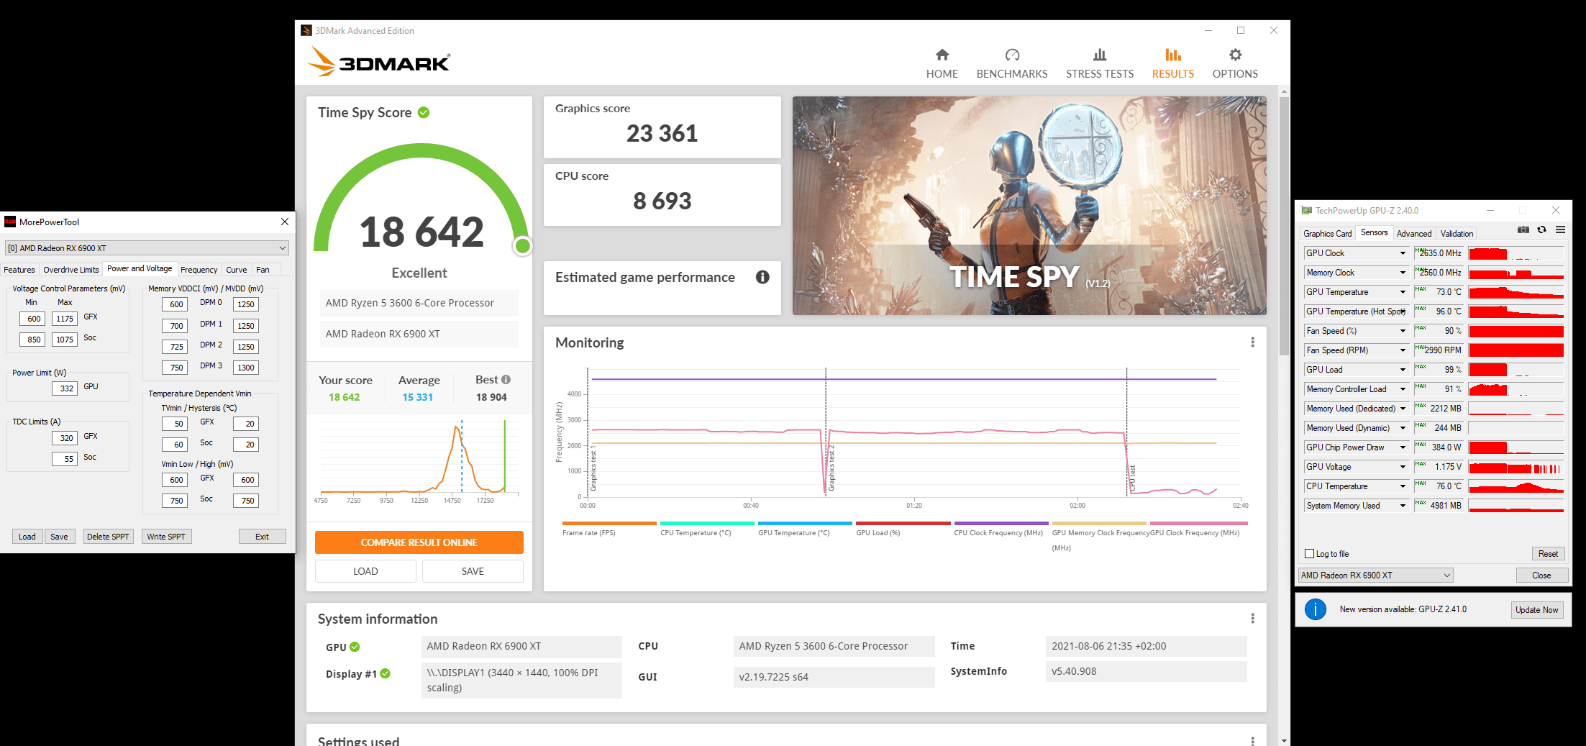Click the green check next to Display #1
The image size is (1586, 746).
pos(385,673)
